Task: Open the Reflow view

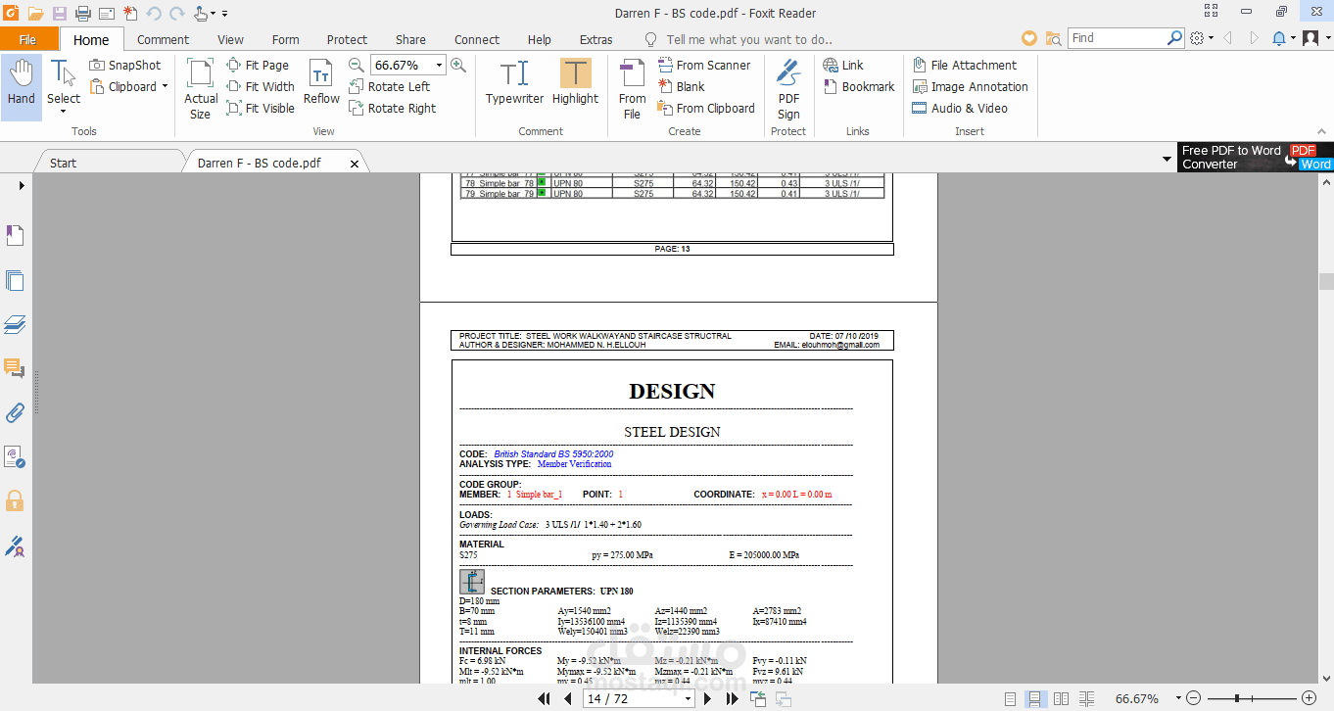Action: (x=321, y=82)
